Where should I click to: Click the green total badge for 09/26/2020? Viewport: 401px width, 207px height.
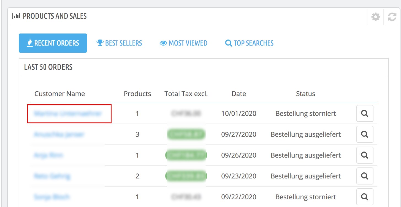(x=186, y=155)
